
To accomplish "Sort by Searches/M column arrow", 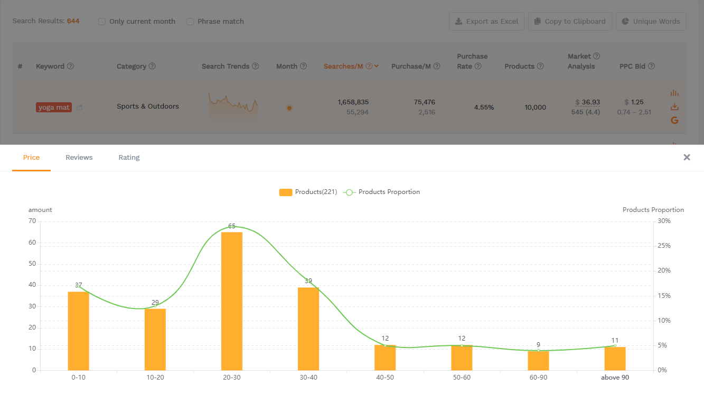I will (x=377, y=66).
